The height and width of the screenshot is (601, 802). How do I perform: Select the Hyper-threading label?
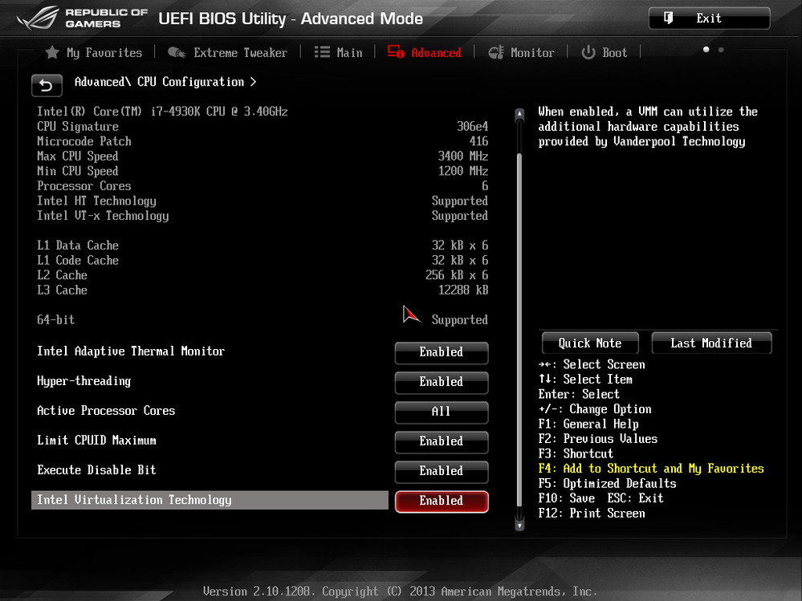point(83,381)
